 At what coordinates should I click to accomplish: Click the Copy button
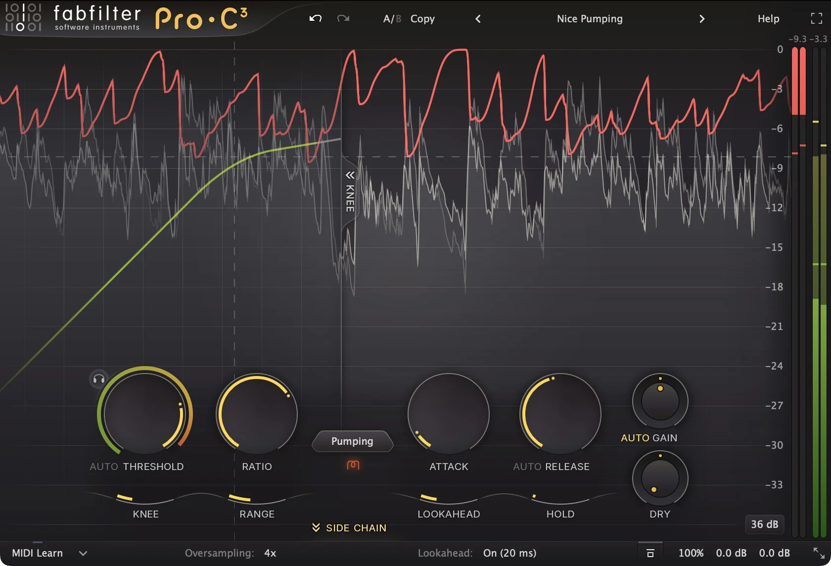[x=422, y=19]
